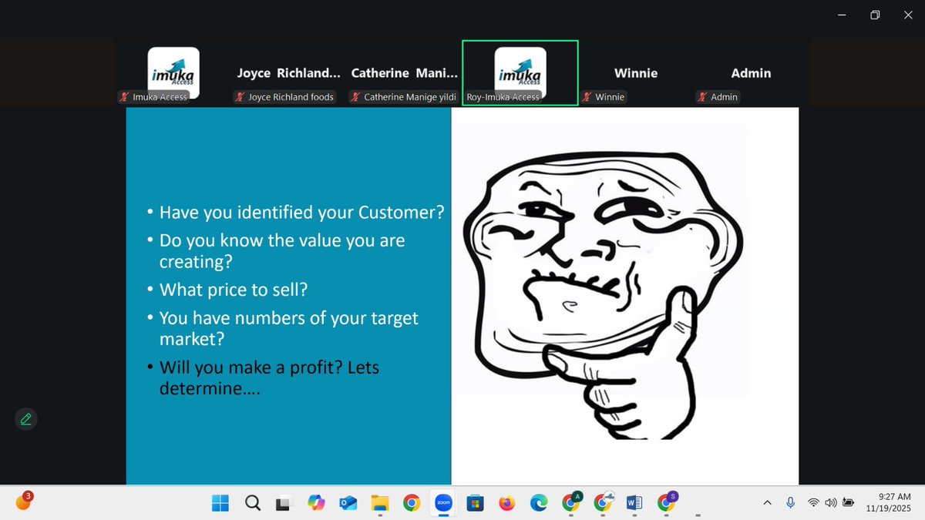The width and height of the screenshot is (925, 520).
Task: Open taskbar Search
Action: [252, 503]
